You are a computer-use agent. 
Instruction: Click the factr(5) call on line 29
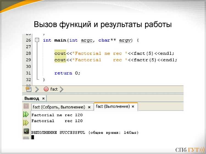pos(145,60)
